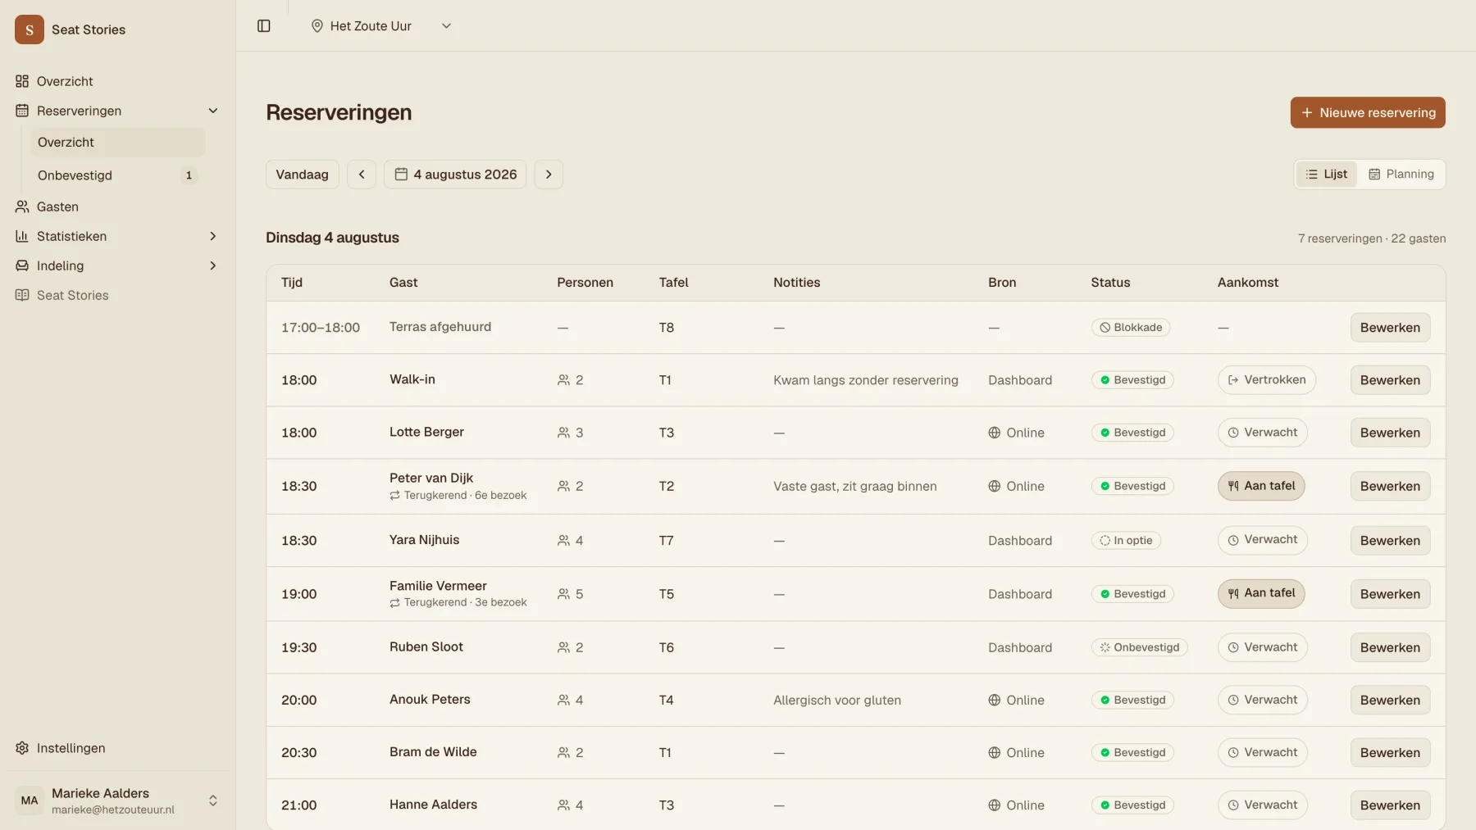Click Bewerken for Yara Nijhuis
Screen dimensions: 1476x830
pyautogui.click(x=1390, y=541)
